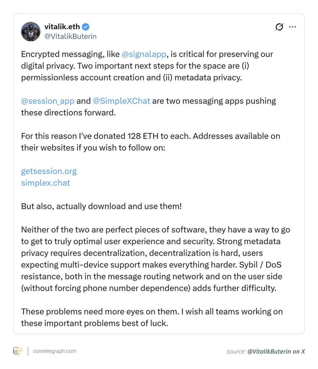Open the @signalapp mention

[144, 54]
